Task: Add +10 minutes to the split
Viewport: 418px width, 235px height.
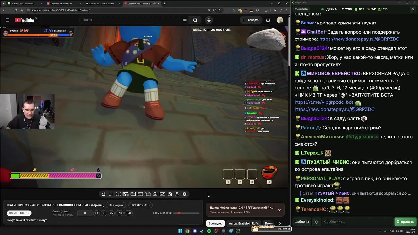Action: pyautogui.click(x=120, y=213)
